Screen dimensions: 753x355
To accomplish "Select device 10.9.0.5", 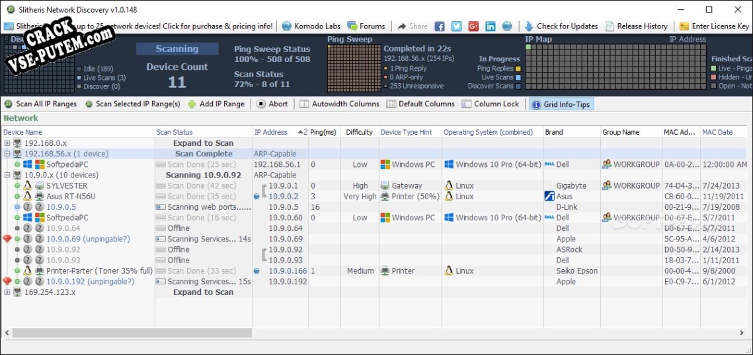I will (61, 207).
